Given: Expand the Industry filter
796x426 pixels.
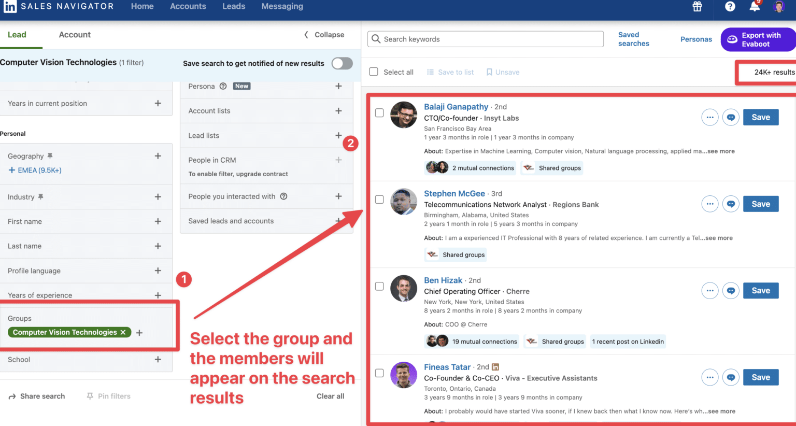Looking at the screenshot, I should pyautogui.click(x=158, y=197).
